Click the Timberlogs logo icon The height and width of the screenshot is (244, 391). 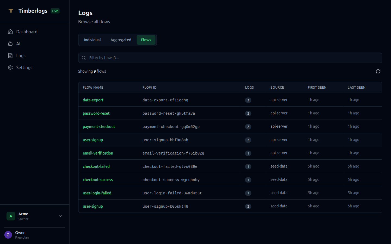click(11, 11)
